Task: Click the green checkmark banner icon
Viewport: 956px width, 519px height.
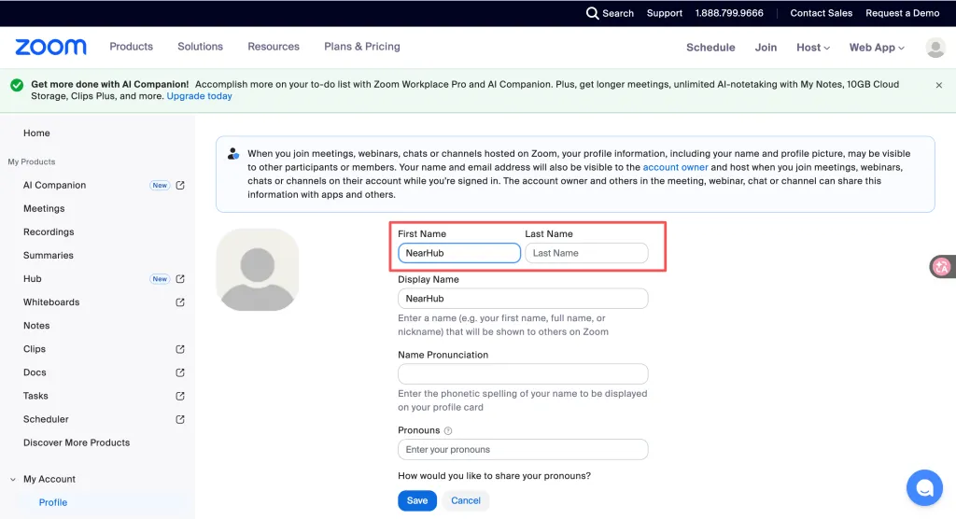Action: [17, 85]
